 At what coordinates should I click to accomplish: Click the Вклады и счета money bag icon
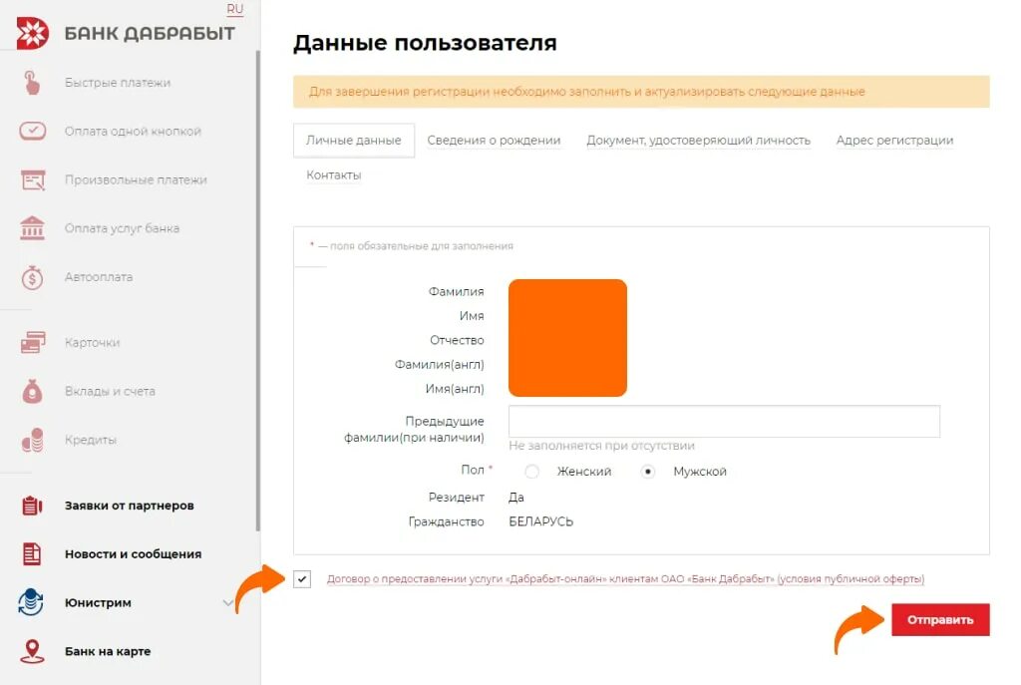32,391
